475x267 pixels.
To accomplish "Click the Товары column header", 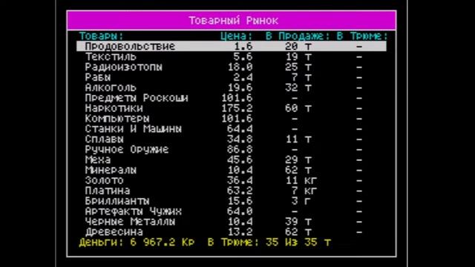I will 102,36.
